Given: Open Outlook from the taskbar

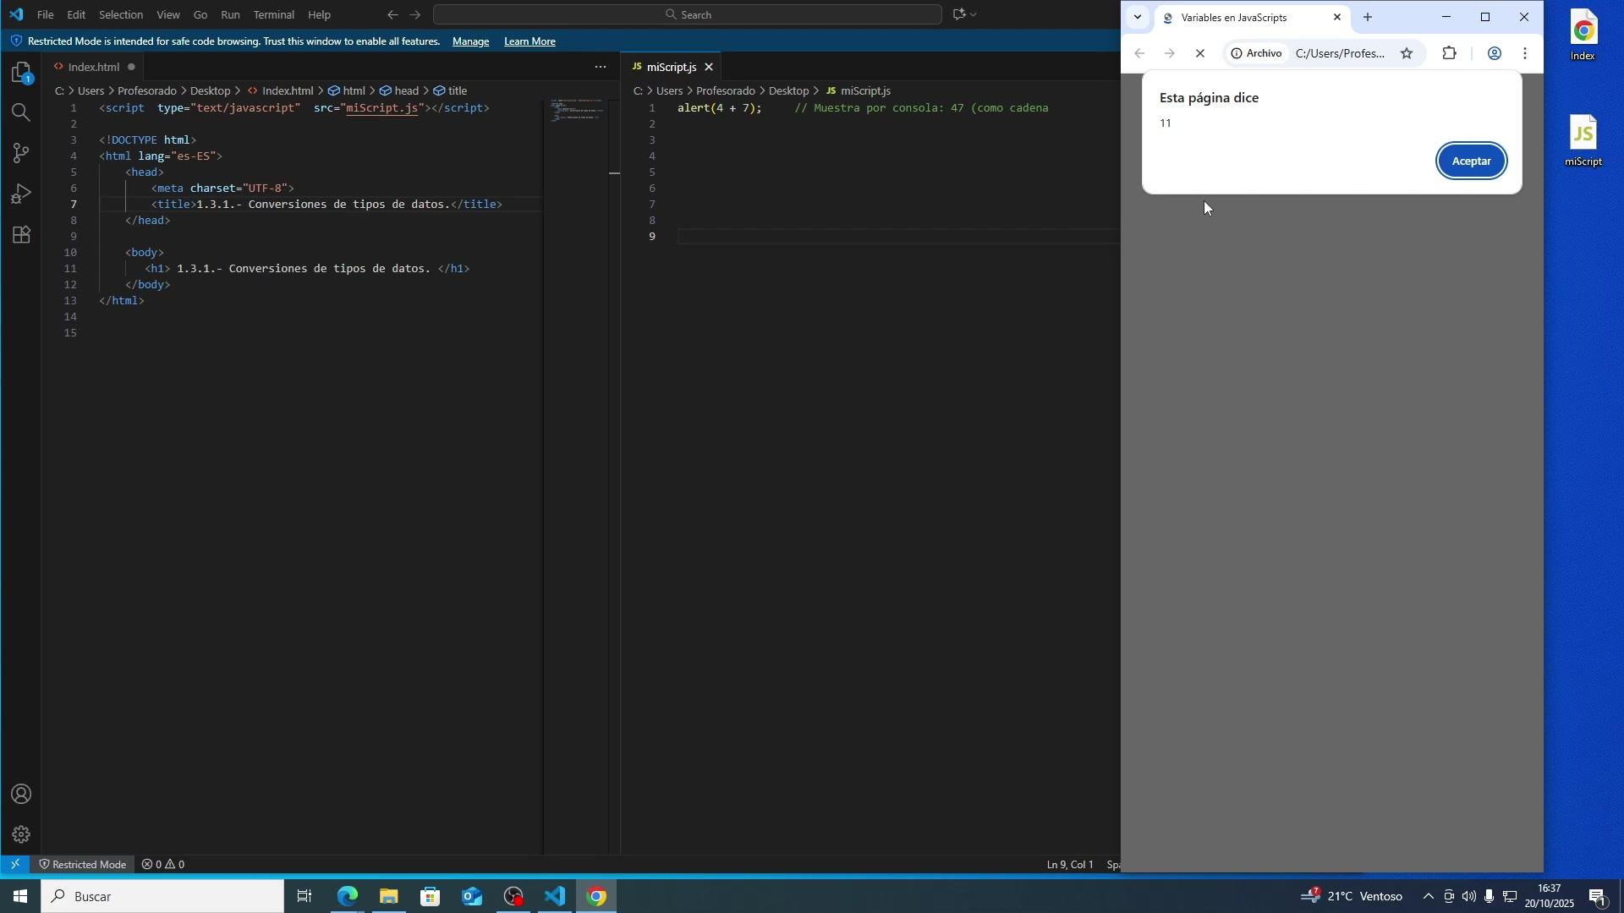Looking at the screenshot, I should (x=472, y=897).
